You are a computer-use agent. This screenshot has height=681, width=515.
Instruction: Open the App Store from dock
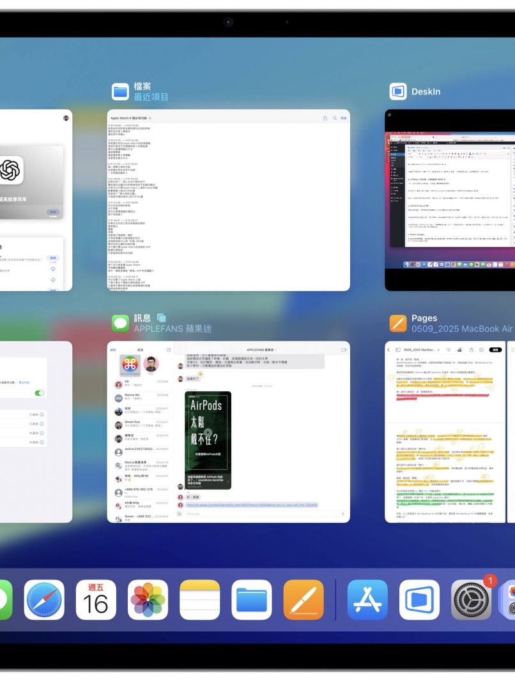click(367, 599)
